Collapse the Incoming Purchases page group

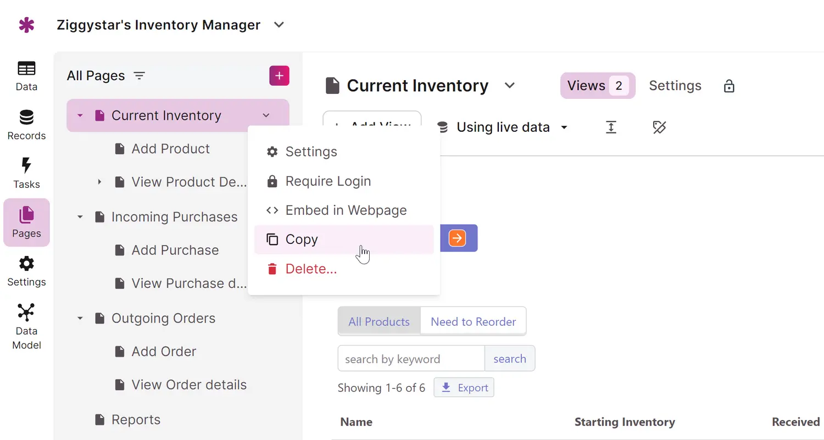[80, 217]
